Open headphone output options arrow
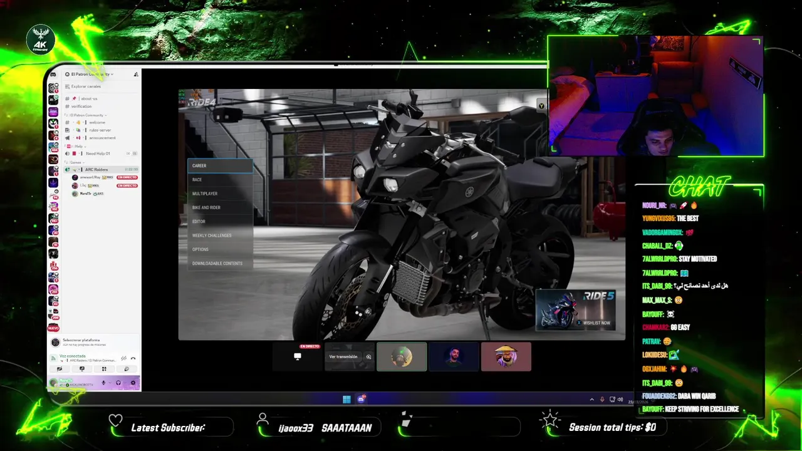This screenshot has width=802, height=451. [x=125, y=383]
